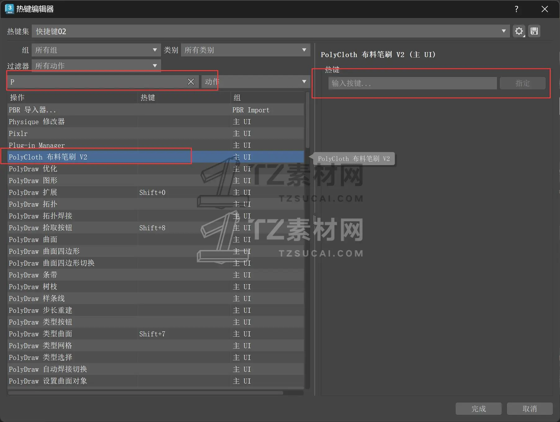Open the 类别 dropdown set to 所有类别
This screenshot has height=422, width=560.
point(246,50)
